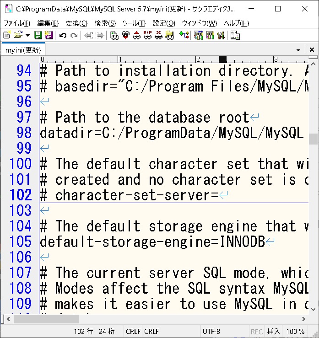This screenshot has width=319, height=338.
Task: Jump to previous position in history
Action: point(88,35)
